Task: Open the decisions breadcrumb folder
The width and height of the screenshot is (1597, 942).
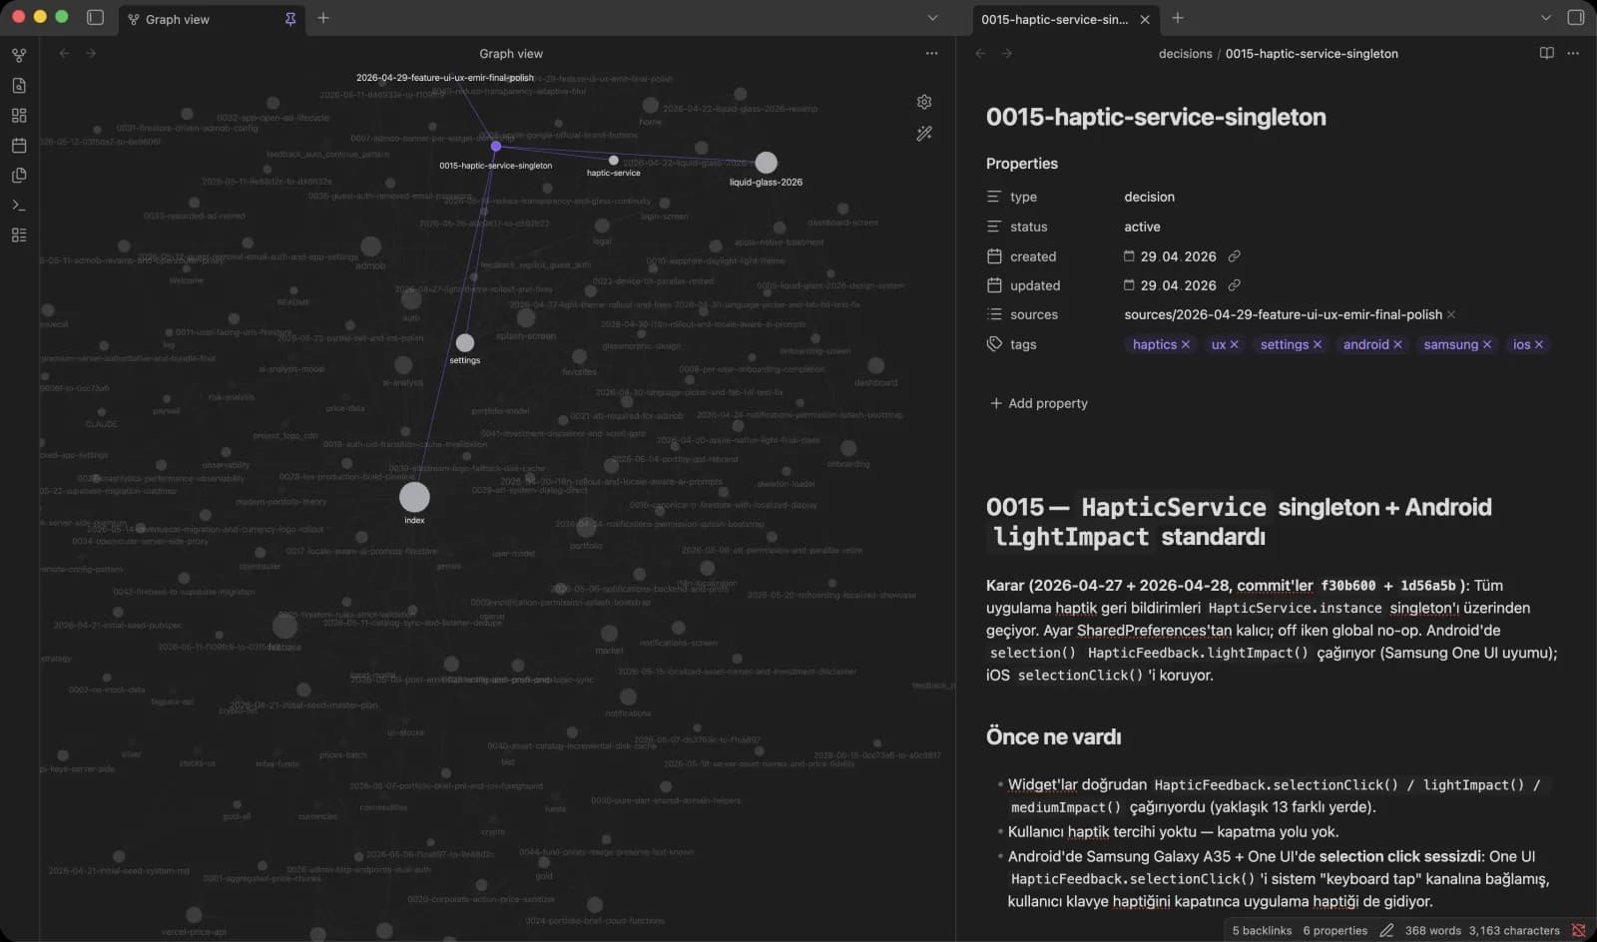Action: click(1185, 54)
